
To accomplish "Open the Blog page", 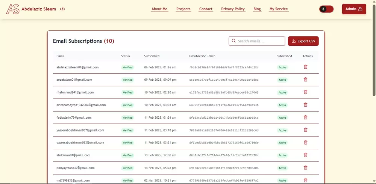I will click(x=257, y=9).
